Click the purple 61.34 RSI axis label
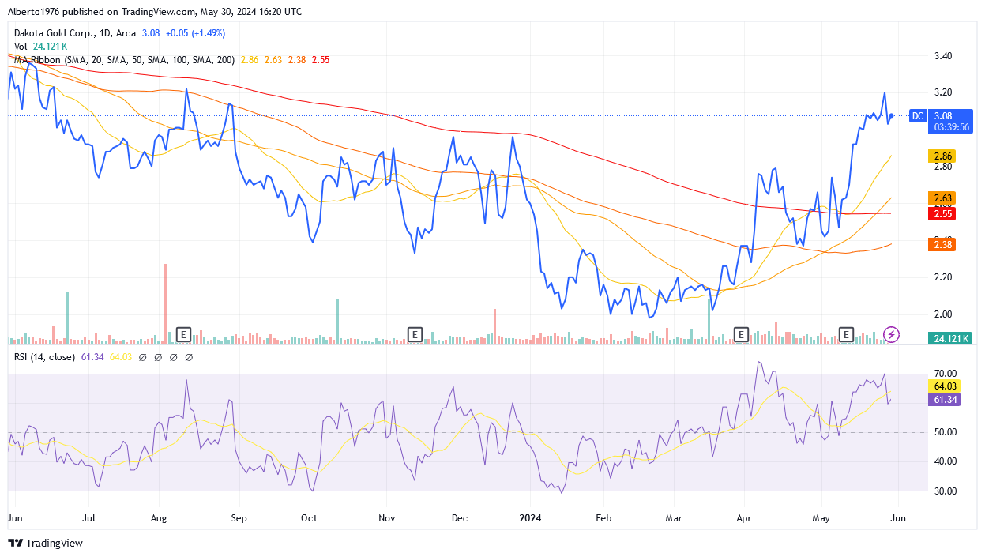This screenshot has width=985, height=557. (944, 400)
